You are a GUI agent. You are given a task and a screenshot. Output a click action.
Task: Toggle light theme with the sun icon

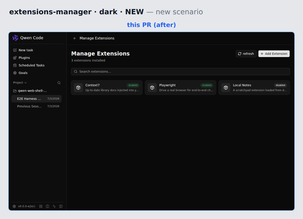34,206
